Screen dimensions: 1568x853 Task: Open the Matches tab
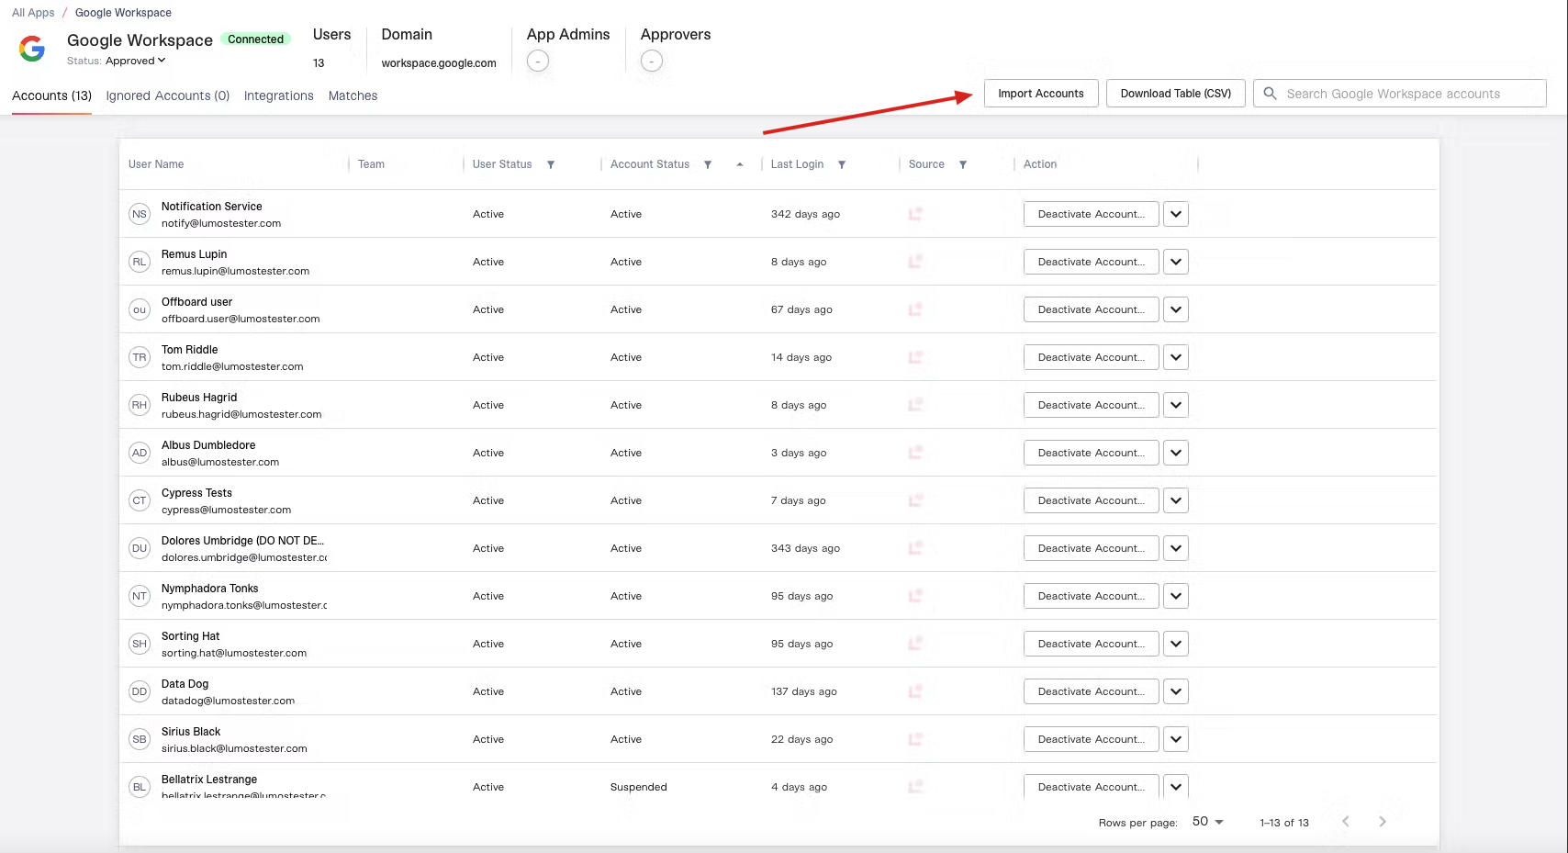click(x=353, y=95)
